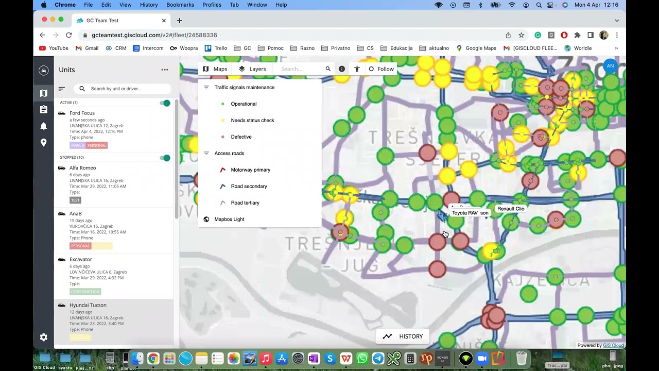Click the AN user avatar
This screenshot has height=371, width=659.
(610, 66)
